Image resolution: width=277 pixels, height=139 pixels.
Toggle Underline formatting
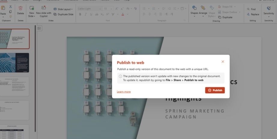point(91,14)
